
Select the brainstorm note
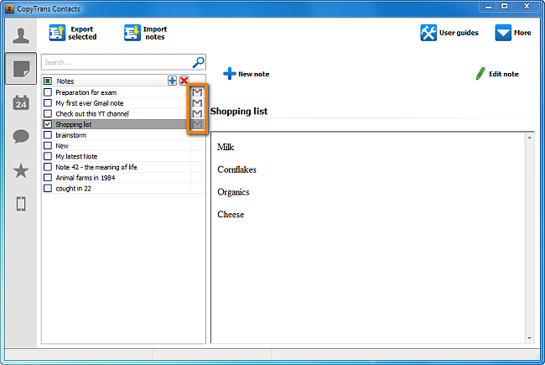pyautogui.click(x=71, y=135)
